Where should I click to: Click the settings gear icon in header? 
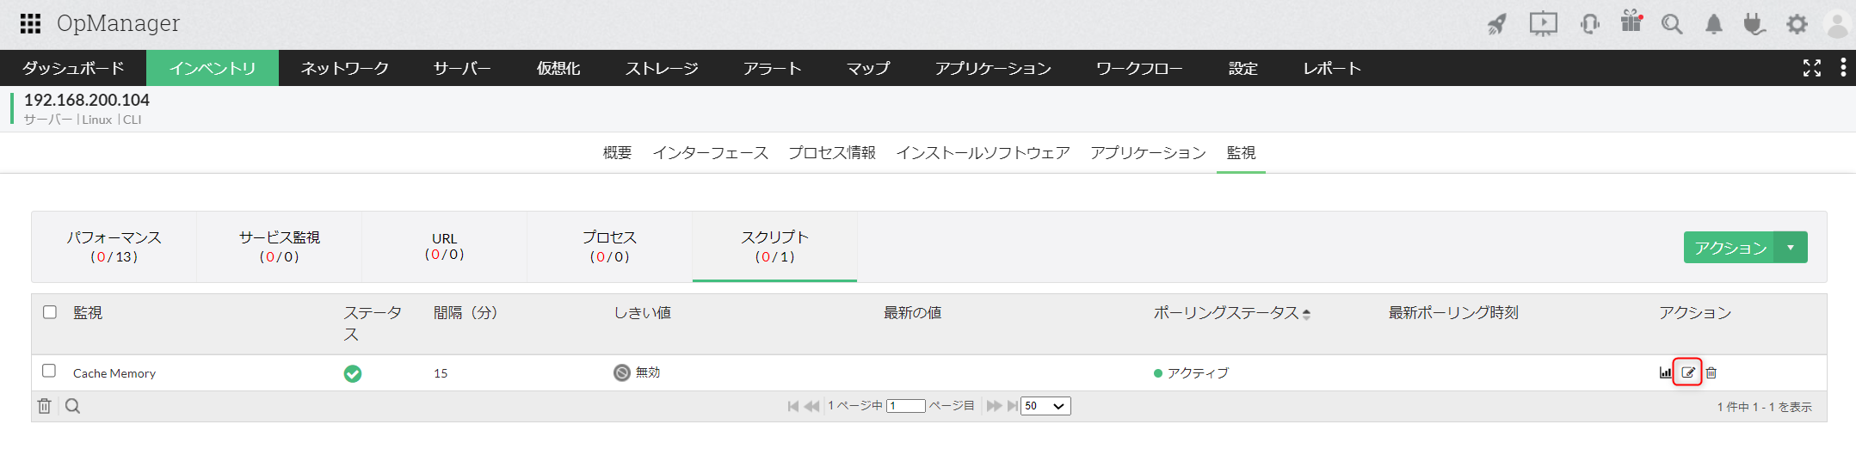[x=1797, y=24]
